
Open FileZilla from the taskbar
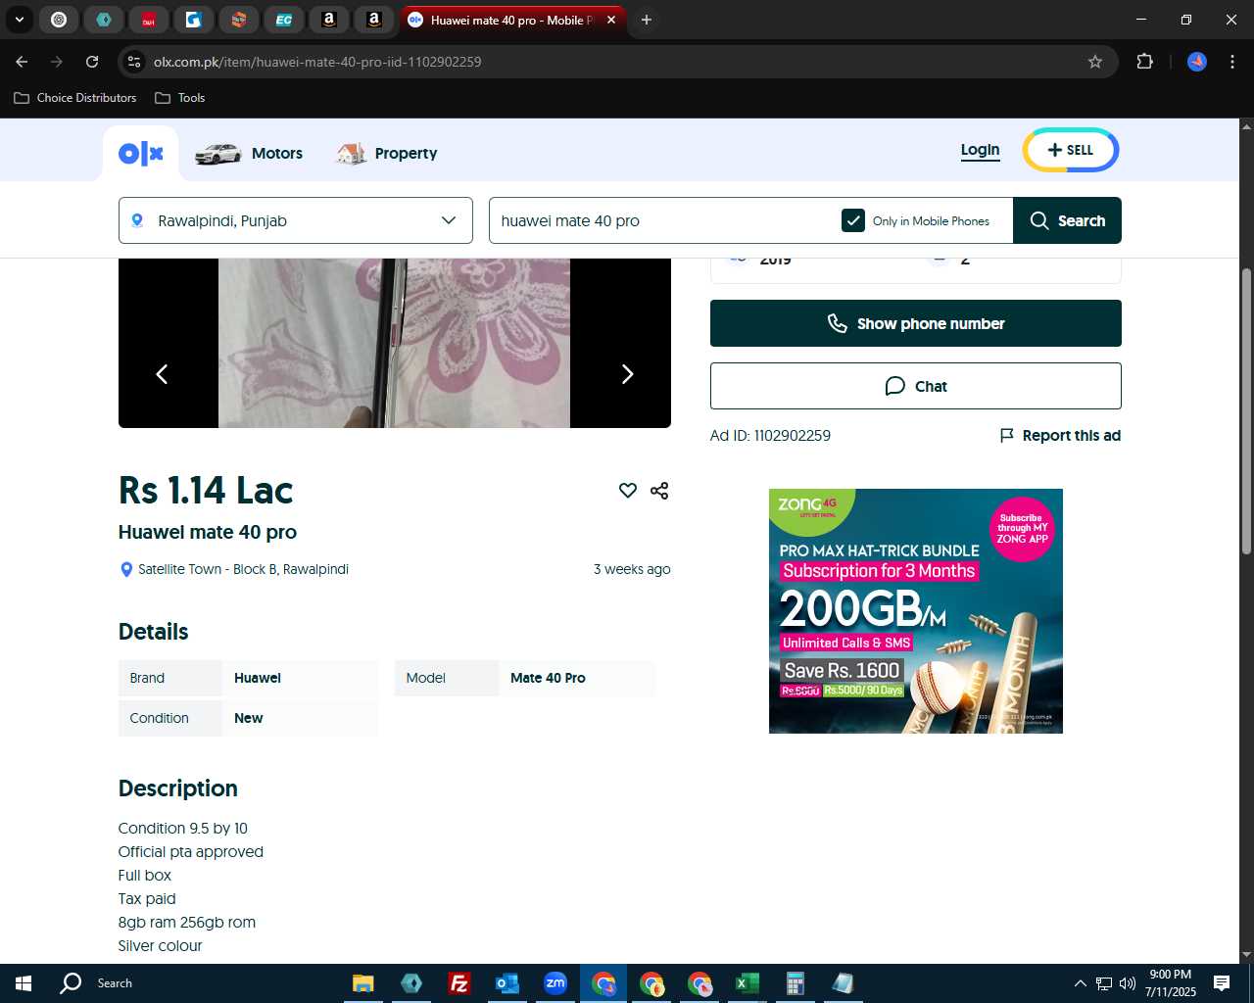click(458, 983)
